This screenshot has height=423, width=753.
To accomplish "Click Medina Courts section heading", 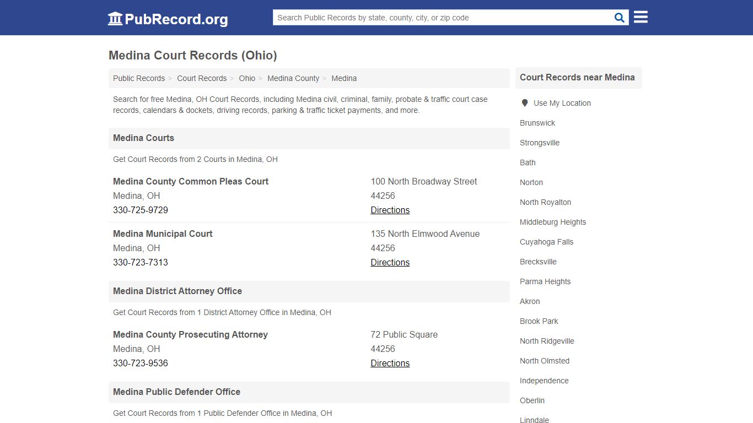I will tap(143, 138).
